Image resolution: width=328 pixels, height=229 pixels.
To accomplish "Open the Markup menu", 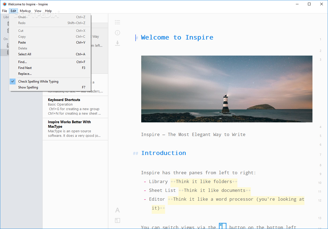I will (25, 11).
